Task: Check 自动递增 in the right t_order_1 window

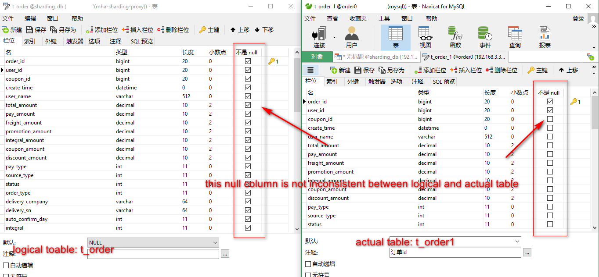Action: (x=308, y=264)
